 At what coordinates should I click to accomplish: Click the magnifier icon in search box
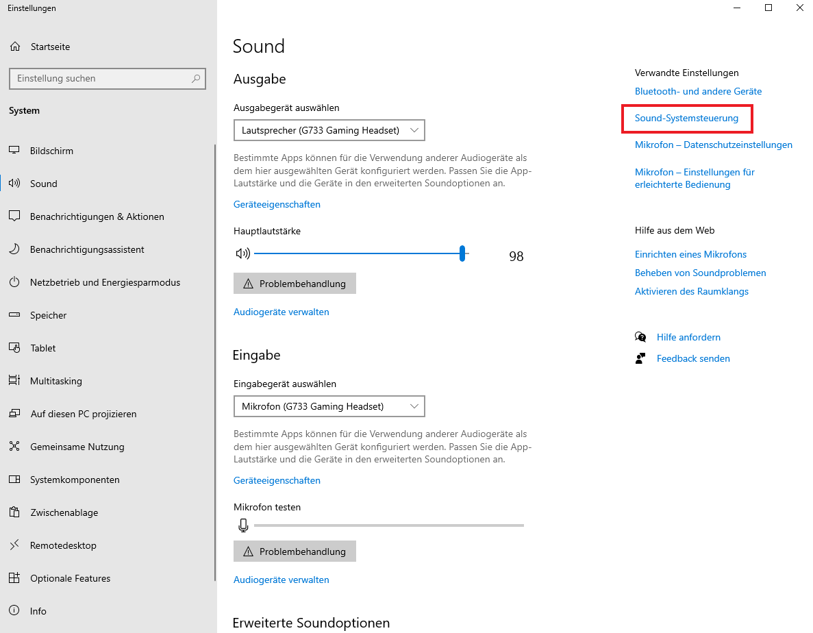pos(196,79)
